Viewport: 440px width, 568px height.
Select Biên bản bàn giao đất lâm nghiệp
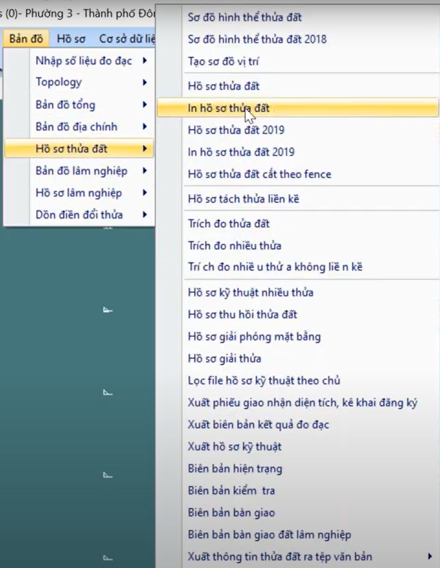[x=297, y=534]
